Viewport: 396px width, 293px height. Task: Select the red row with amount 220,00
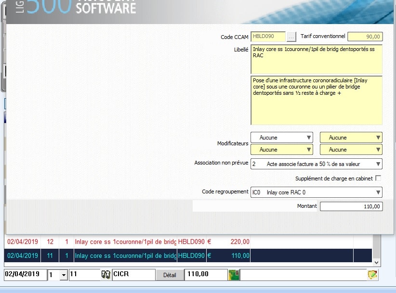tap(128, 242)
